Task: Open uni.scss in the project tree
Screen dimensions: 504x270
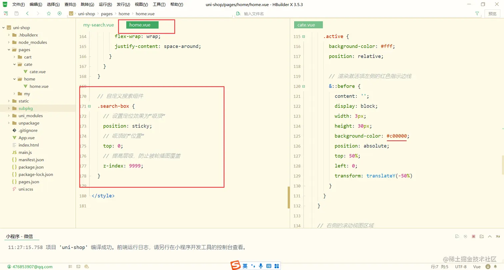Action: [26, 189]
